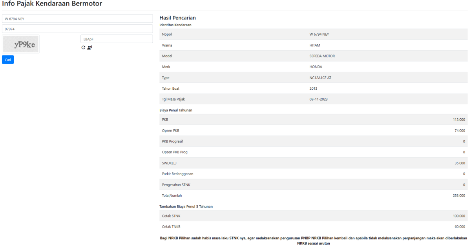Select the Cetak STNK label
This screenshot has height=246, width=471.
pos(171,216)
